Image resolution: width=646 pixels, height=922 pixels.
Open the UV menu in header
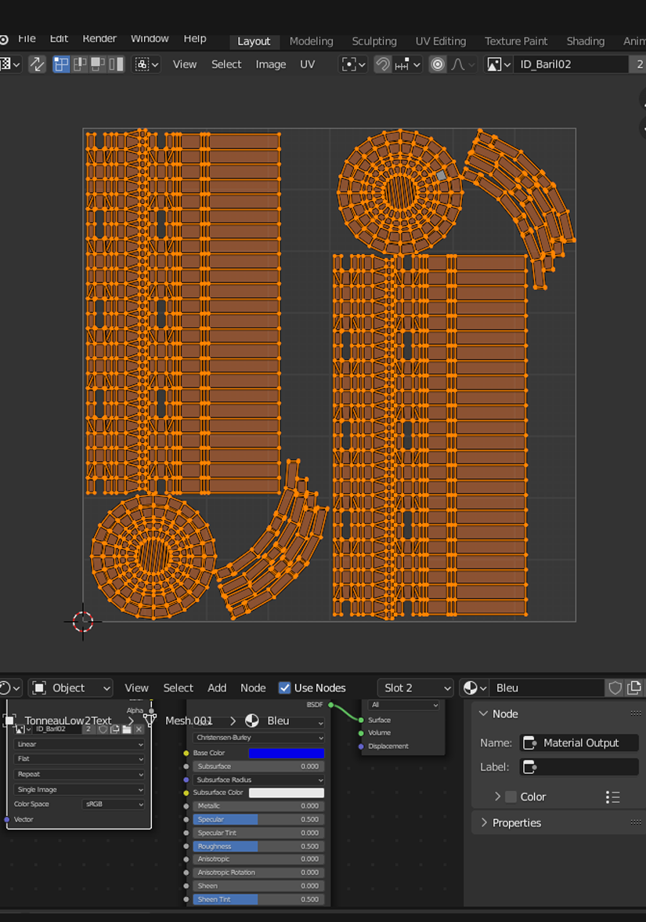tap(307, 64)
